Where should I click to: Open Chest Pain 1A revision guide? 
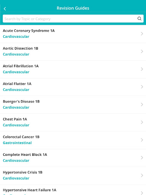point(73,122)
